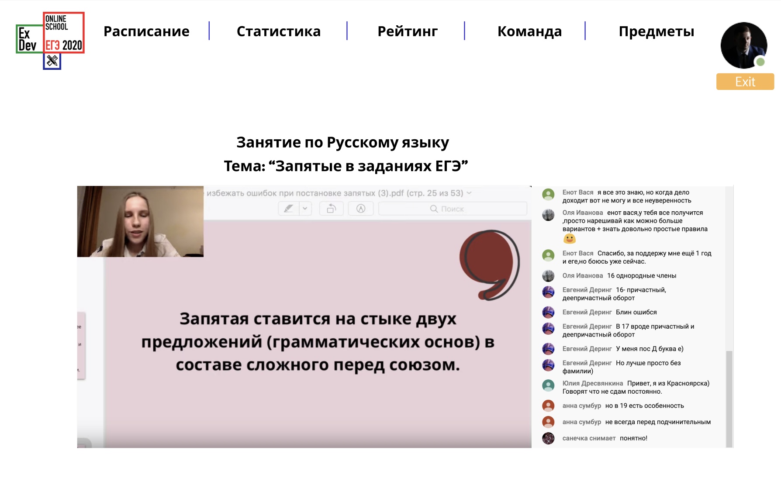Click the user profile avatar
The height and width of the screenshot is (488, 781).
pos(743,45)
